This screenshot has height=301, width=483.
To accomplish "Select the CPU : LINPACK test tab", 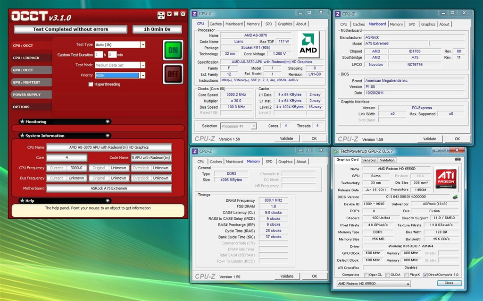I will coord(26,58).
